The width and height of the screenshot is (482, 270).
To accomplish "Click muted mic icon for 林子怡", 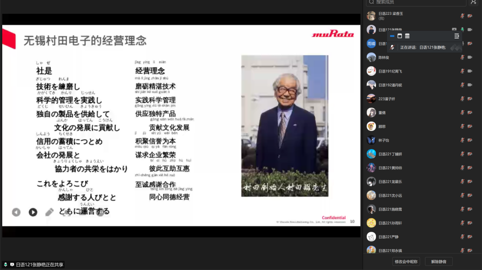I will (462, 140).
